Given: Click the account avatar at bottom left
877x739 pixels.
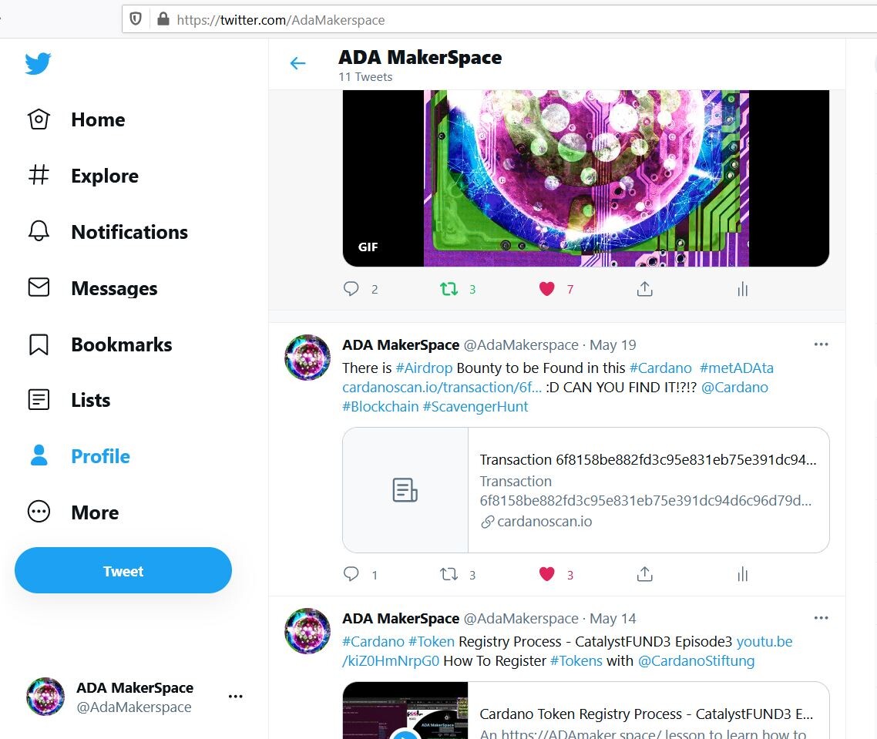Looking at the screenshot, I should [x=45, y=697].
